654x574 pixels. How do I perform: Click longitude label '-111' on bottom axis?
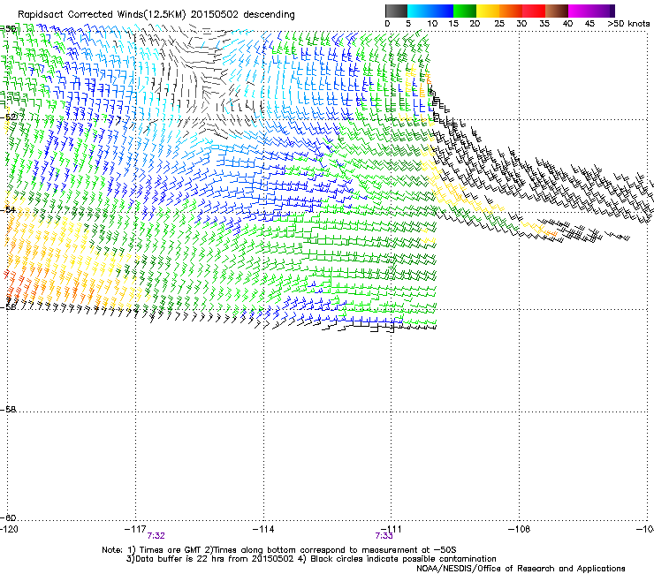[x=391, y=529]
